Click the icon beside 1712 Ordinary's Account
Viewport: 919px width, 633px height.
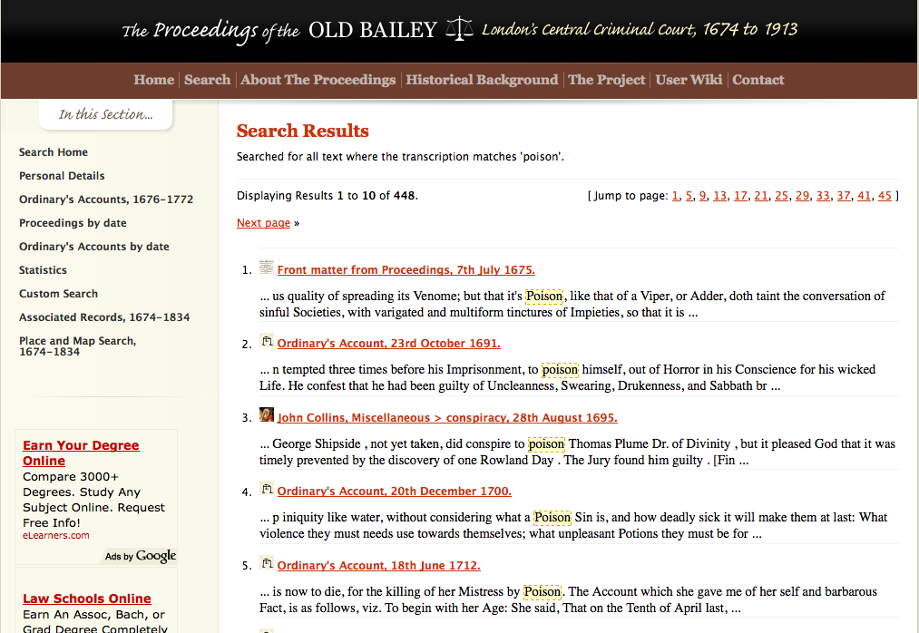267,564
